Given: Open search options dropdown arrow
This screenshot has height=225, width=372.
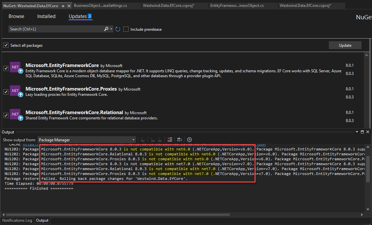Looking at the screenshot, I should (x=111, y=29).
